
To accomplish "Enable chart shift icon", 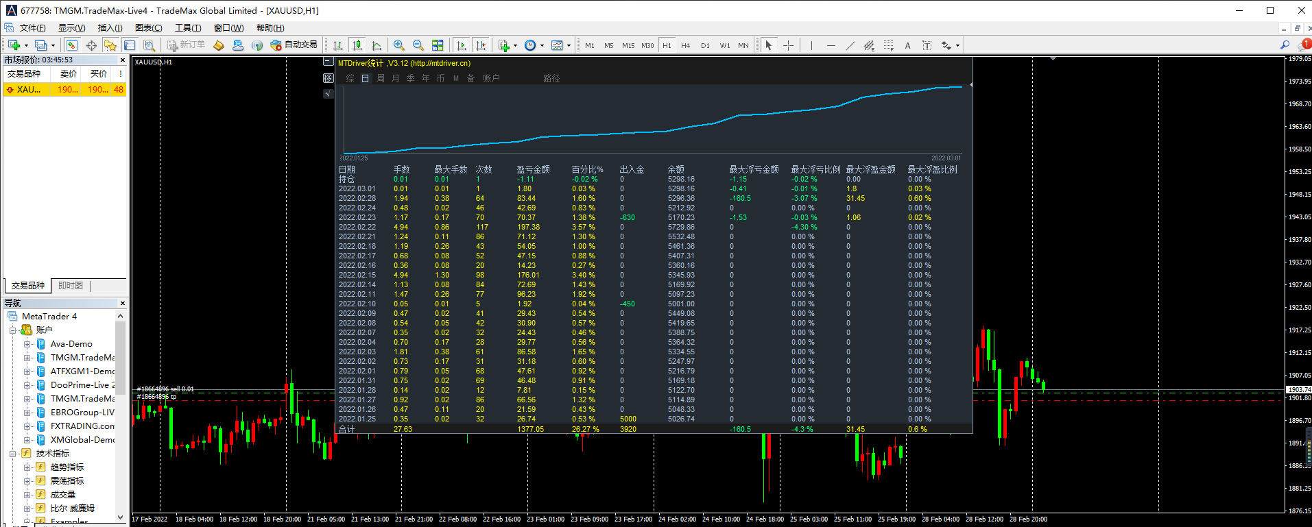I will click(481, 45).
